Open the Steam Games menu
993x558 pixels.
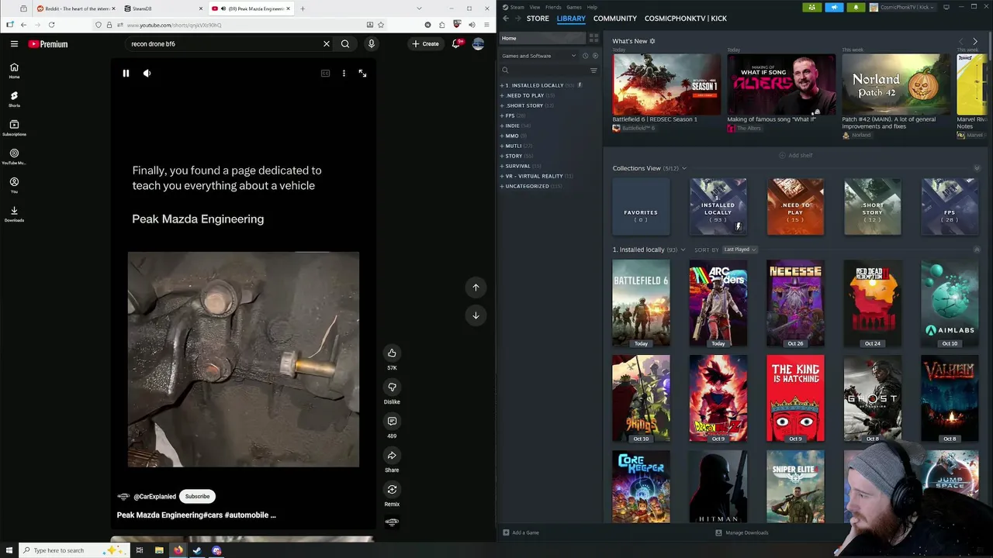(x=574, y=7)
